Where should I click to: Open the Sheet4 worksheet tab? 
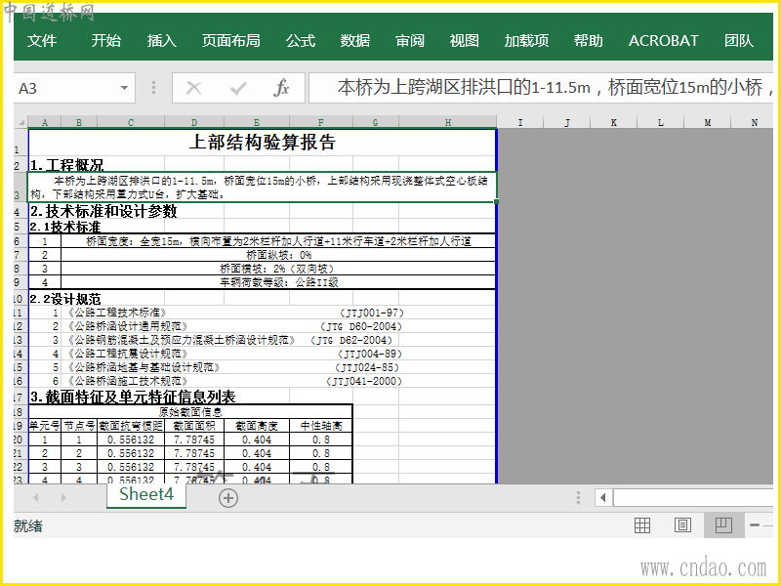click(146, 495)
